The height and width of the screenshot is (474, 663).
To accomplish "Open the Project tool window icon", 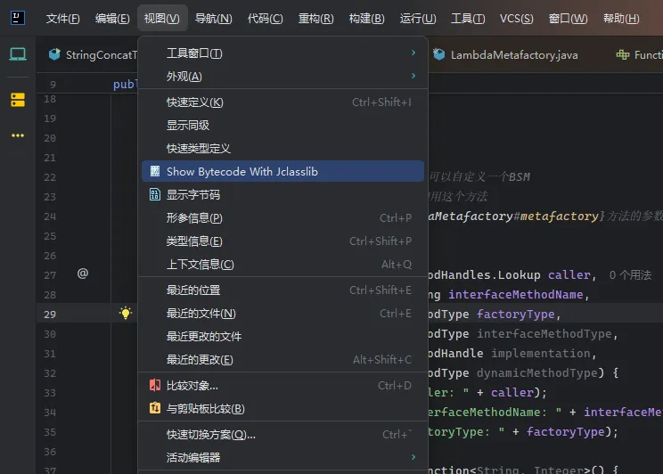I will point(18,54).
